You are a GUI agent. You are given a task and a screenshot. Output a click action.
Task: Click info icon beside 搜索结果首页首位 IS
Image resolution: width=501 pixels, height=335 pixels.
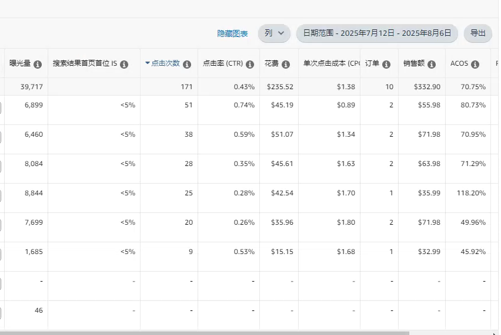coord(124,65)
